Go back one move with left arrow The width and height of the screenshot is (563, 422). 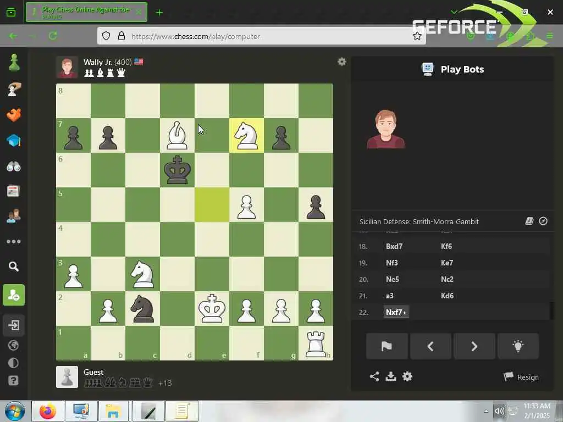coord(430,346)
